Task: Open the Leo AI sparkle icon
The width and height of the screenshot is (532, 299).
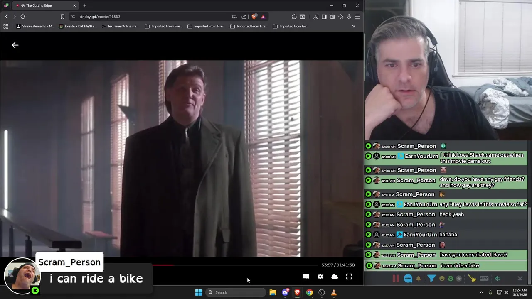Action: 341,17
